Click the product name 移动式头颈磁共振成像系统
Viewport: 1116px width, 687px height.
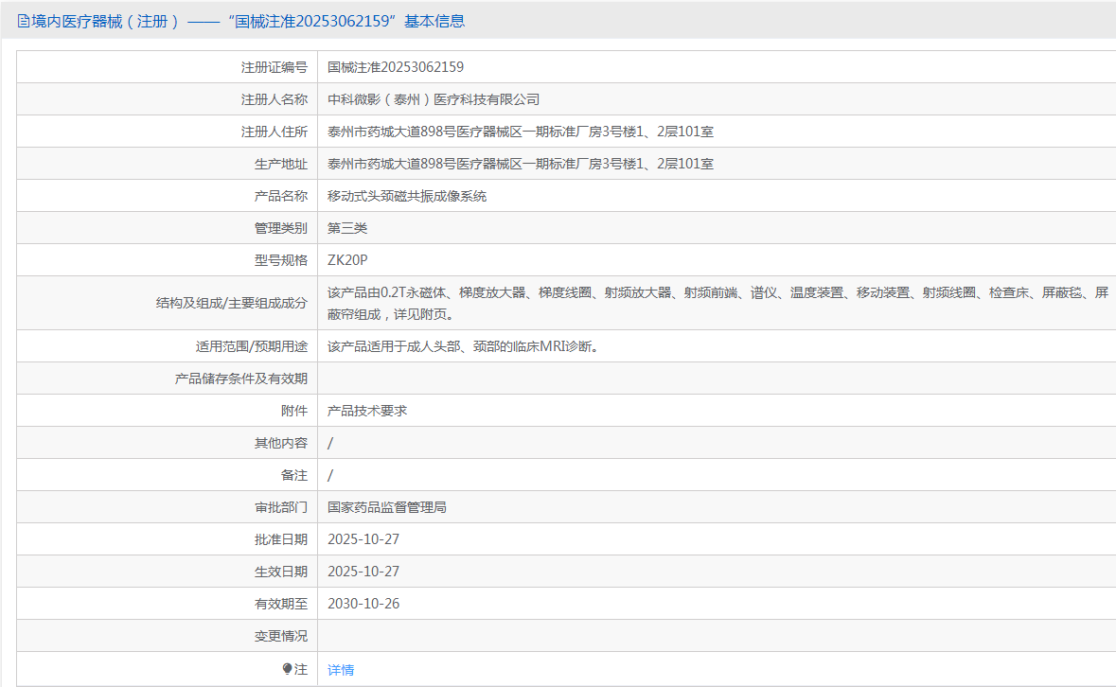click(406, 196)
